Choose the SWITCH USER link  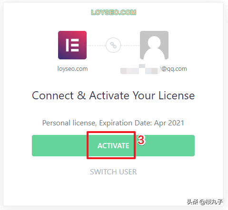(x=113, y=172)
